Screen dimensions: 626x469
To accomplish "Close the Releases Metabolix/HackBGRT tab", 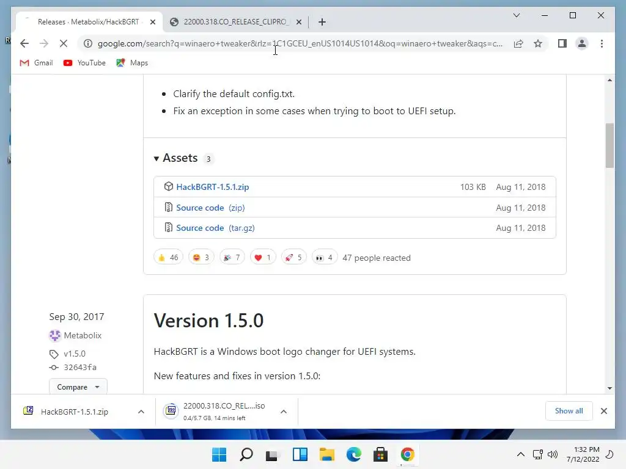I will 152,22.
